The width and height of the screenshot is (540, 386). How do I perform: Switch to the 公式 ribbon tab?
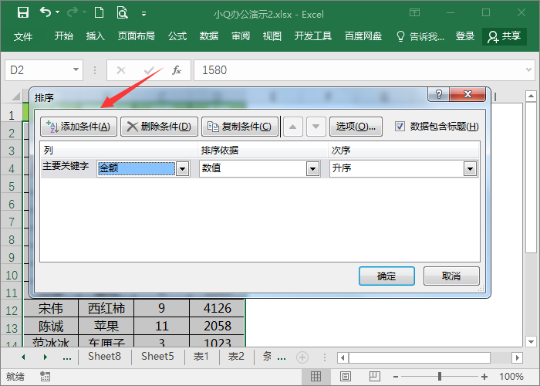(x=177, y=36)
